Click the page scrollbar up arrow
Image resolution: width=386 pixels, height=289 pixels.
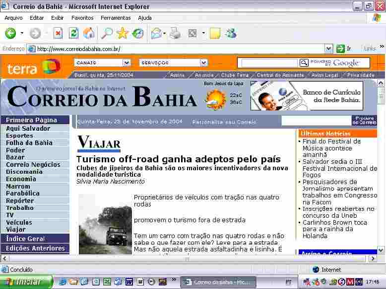(x=381, y=84)
